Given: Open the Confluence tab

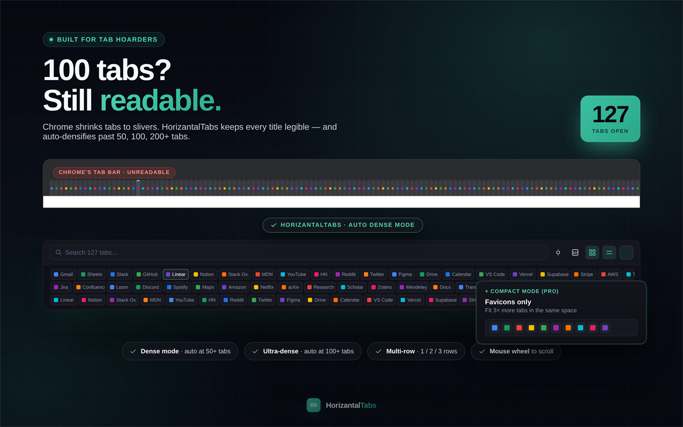Looking at the screenshot, I should point(89,287).
